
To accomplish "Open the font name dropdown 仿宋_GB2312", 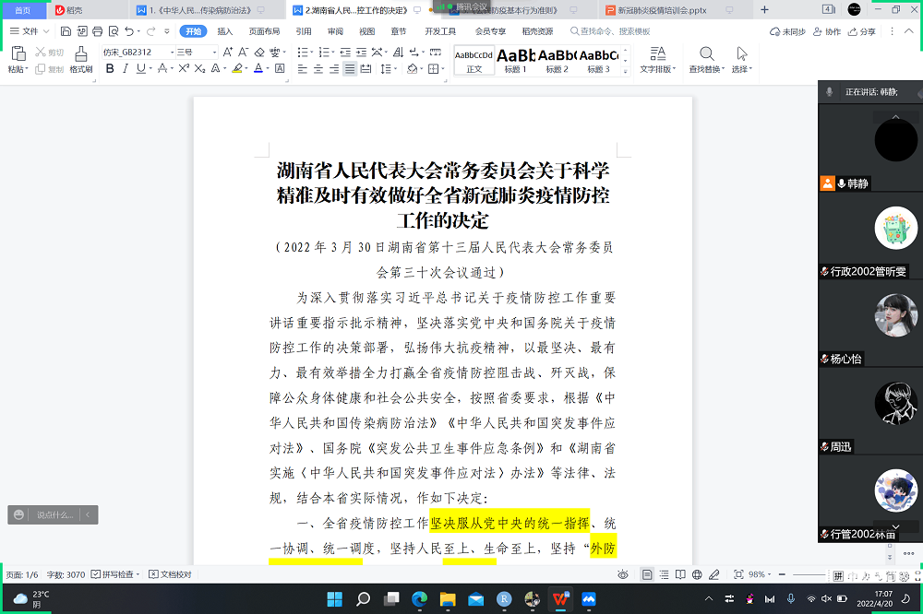I will 138,53.
